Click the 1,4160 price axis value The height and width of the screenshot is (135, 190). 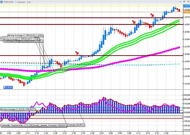tap(187, 54)
